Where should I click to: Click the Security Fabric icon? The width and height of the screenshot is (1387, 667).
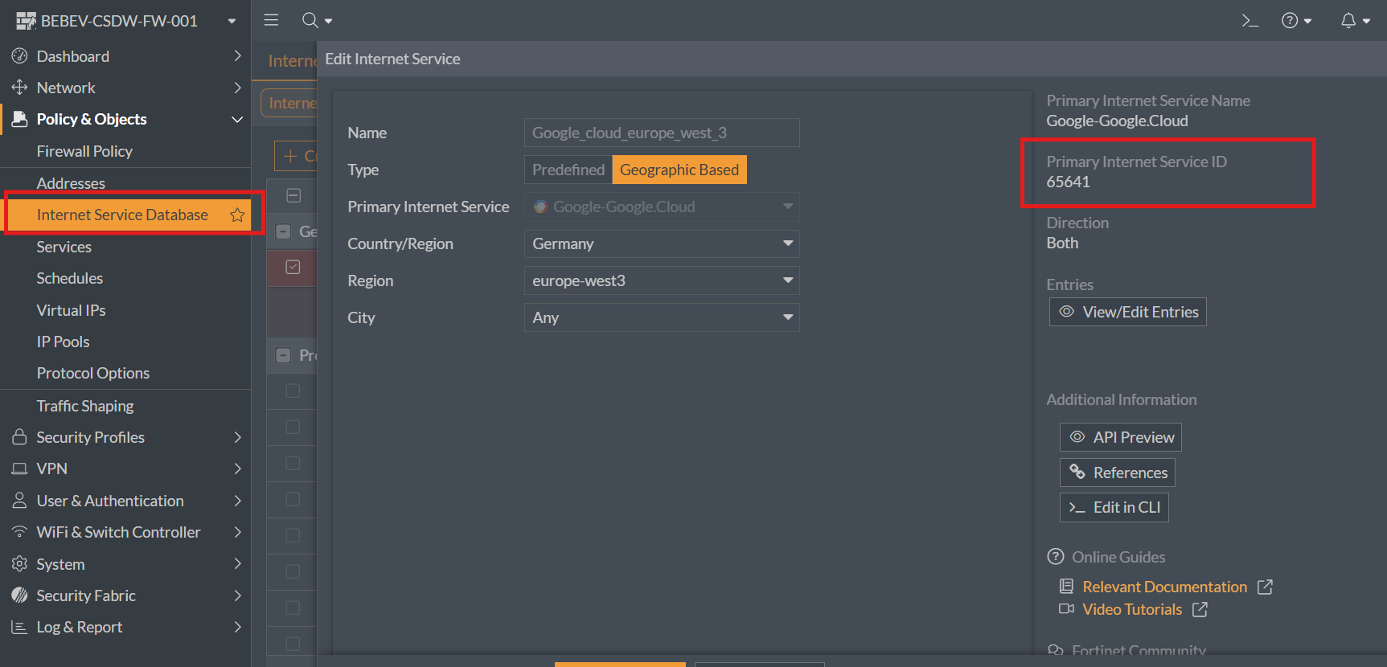tap(19, 595)
